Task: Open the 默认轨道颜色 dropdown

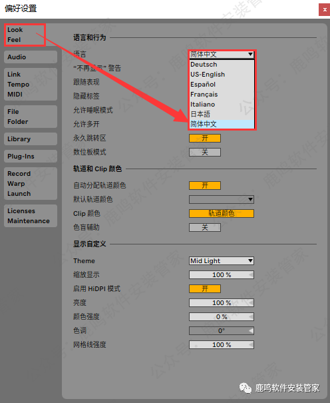Action: 222,199
